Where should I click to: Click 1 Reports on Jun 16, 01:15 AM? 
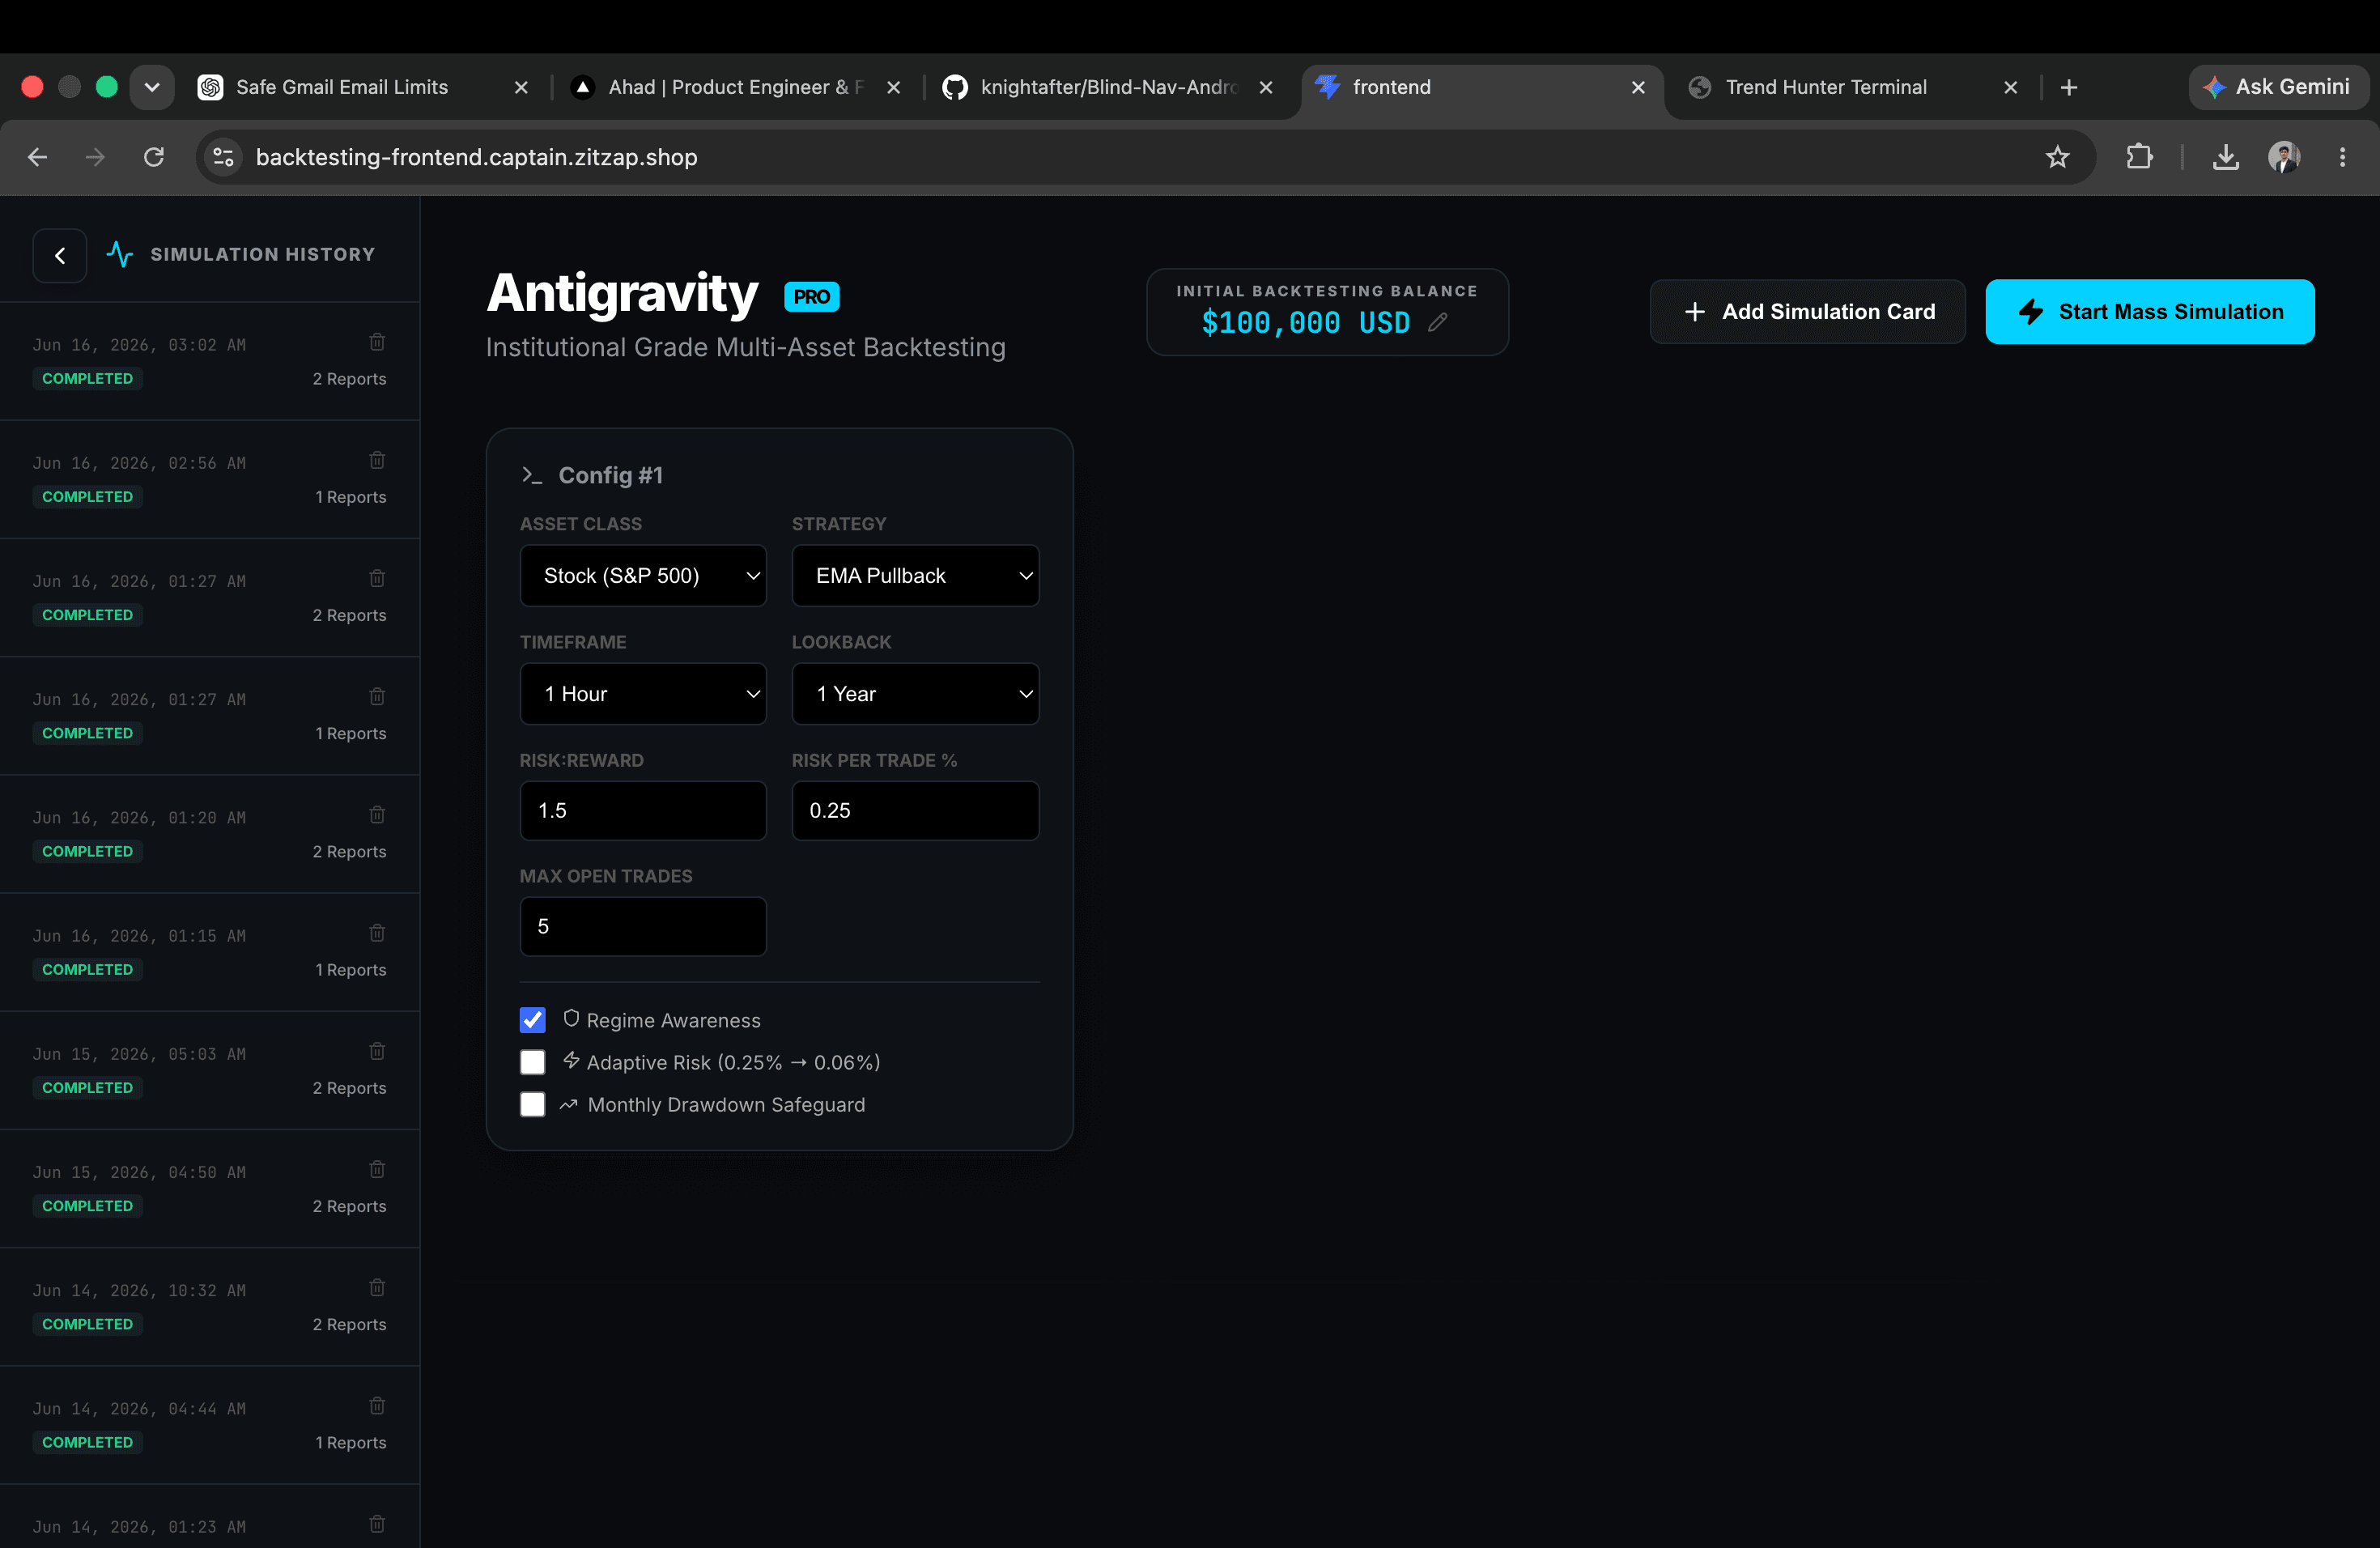tap(350, 970)
